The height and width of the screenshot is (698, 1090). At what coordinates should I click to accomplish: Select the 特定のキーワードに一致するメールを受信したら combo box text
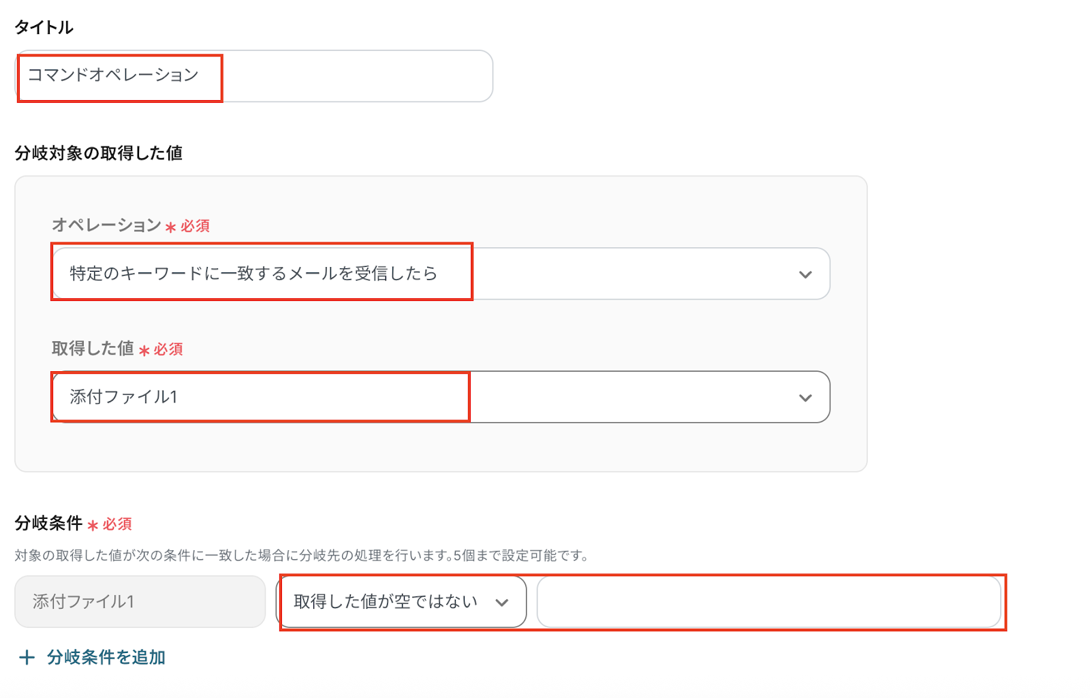pos(253,273)
